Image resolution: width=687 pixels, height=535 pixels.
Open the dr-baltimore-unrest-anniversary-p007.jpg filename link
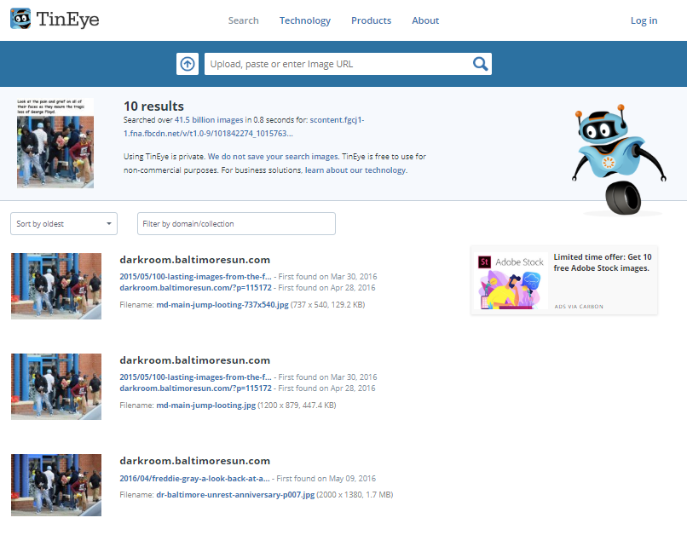tap(235, 495)
